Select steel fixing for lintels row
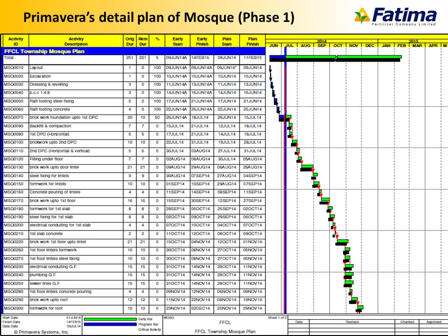 [134, 176]
